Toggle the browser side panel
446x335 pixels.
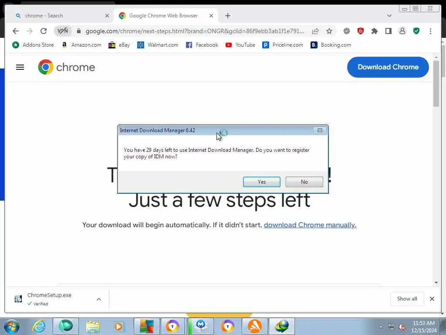388,31
